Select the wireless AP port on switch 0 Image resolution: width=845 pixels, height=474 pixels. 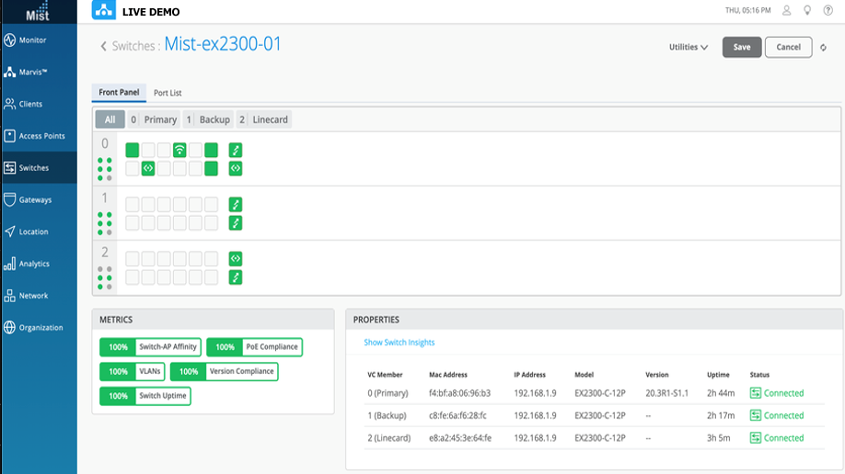point(179,151)
